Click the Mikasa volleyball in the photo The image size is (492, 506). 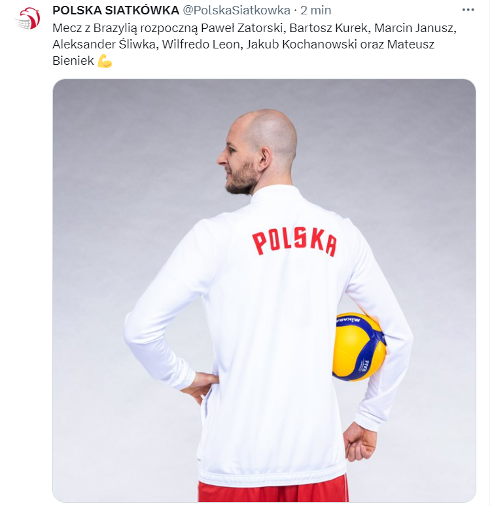(x=359, y=347)
